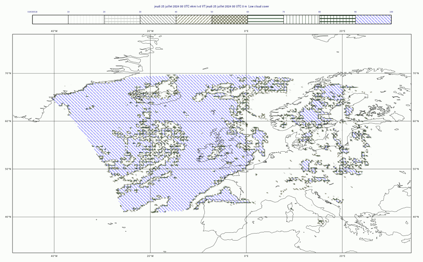Viewport: 423px width, 262px height.
Task: Click the '70°N' label left of map
Action: pos(8,73)
